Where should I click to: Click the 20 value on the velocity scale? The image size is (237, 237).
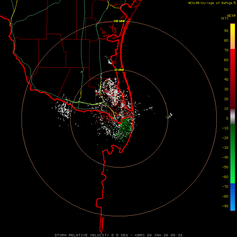coord(226,99)
